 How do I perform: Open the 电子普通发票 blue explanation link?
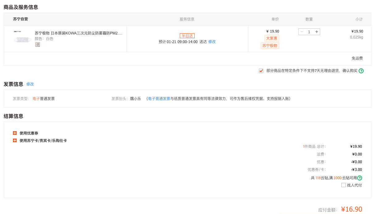click(159, 99)
